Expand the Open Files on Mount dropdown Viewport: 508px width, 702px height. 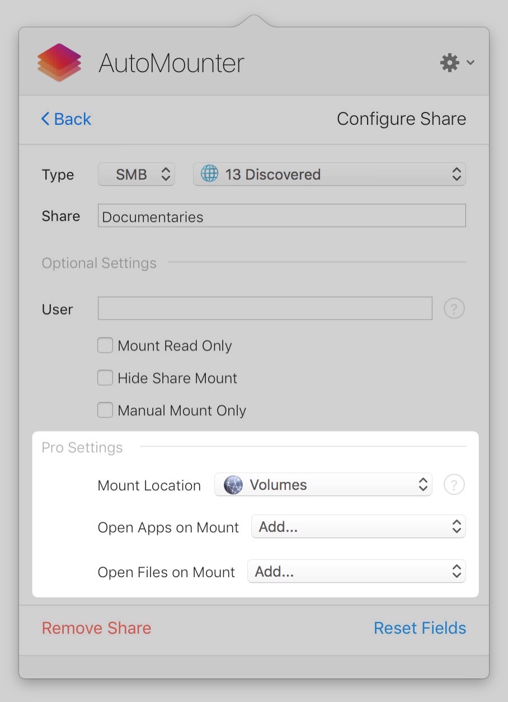pos(356,572)
